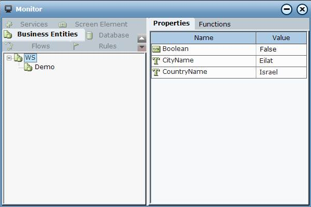The image size is (311, 207).
Task: Click the Business Entities tab icon
Action: [8, 34]
